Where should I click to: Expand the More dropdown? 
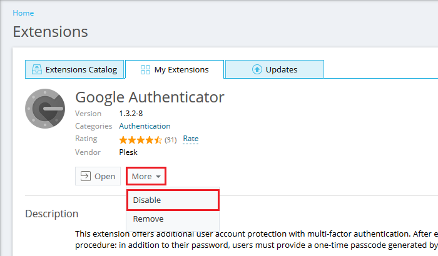tap(146, 176)
